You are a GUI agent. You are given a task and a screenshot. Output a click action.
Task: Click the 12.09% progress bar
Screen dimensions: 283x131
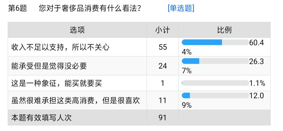point(215,95)
